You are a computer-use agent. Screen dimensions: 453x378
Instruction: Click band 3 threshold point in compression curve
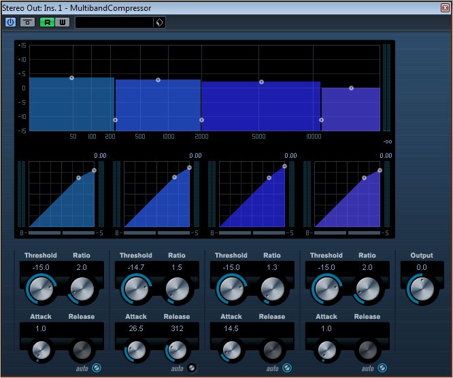[x=269, y=178]
